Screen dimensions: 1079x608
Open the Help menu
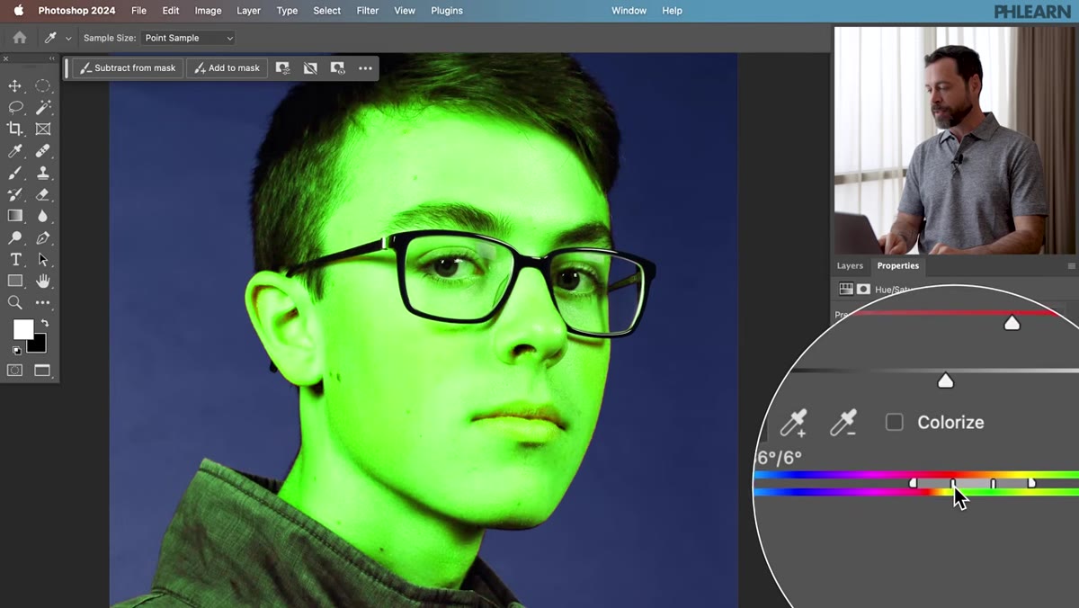click(672, 11)
